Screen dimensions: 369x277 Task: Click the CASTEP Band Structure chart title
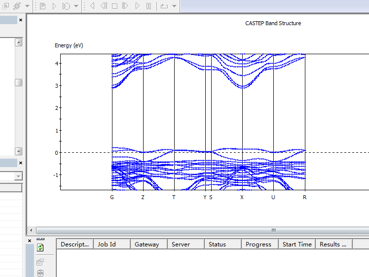pos(273,23)
